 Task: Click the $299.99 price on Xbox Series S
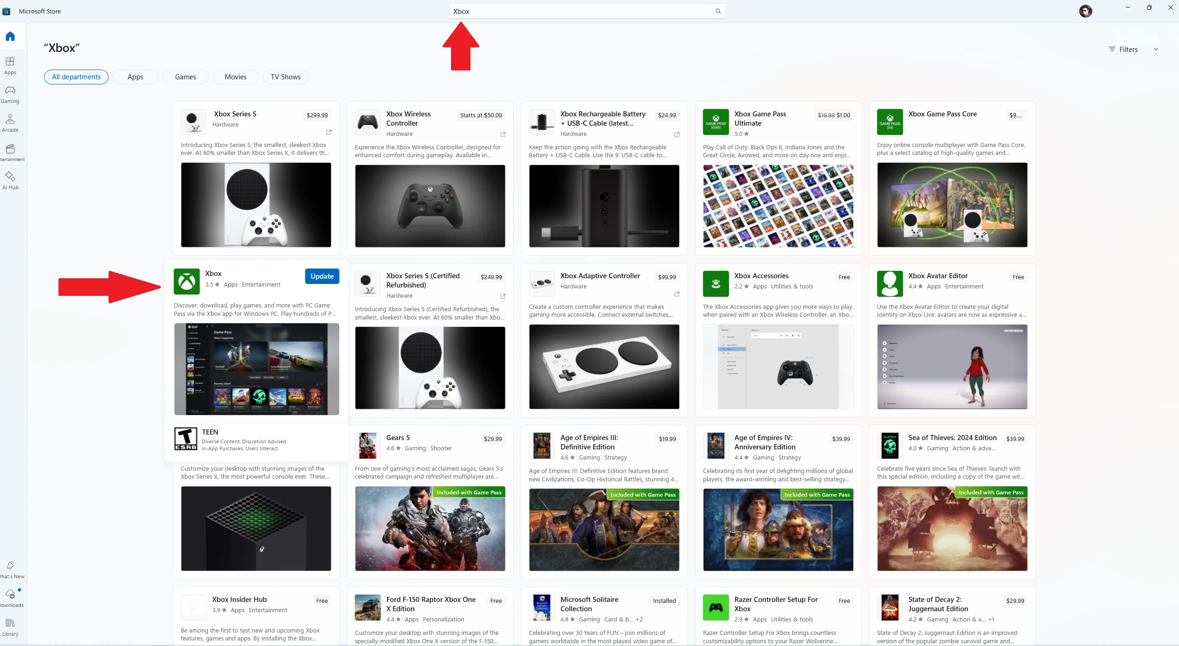pos(317,115)
